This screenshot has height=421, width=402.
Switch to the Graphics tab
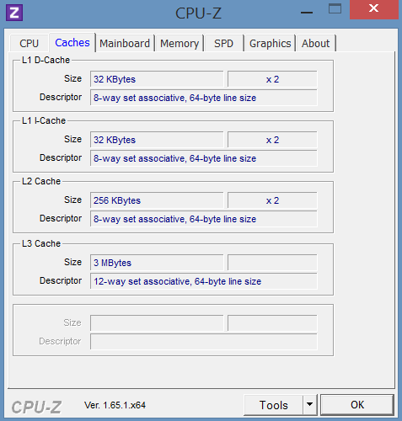[270, 44]
